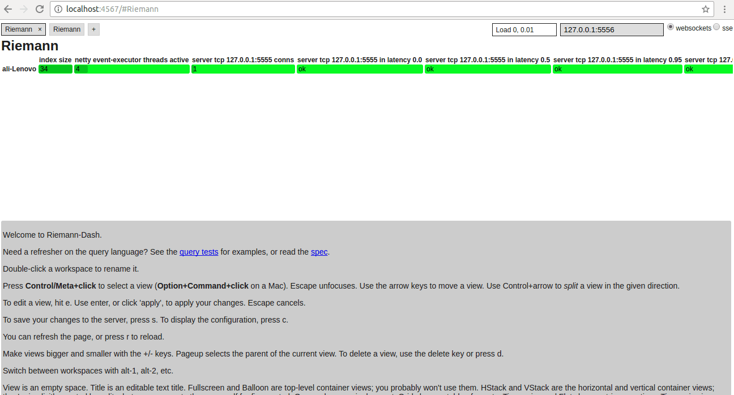The width and height of the screenshot is (734, 395).
Task: Reload the page with the refresh icon
Action: point(40,9)
